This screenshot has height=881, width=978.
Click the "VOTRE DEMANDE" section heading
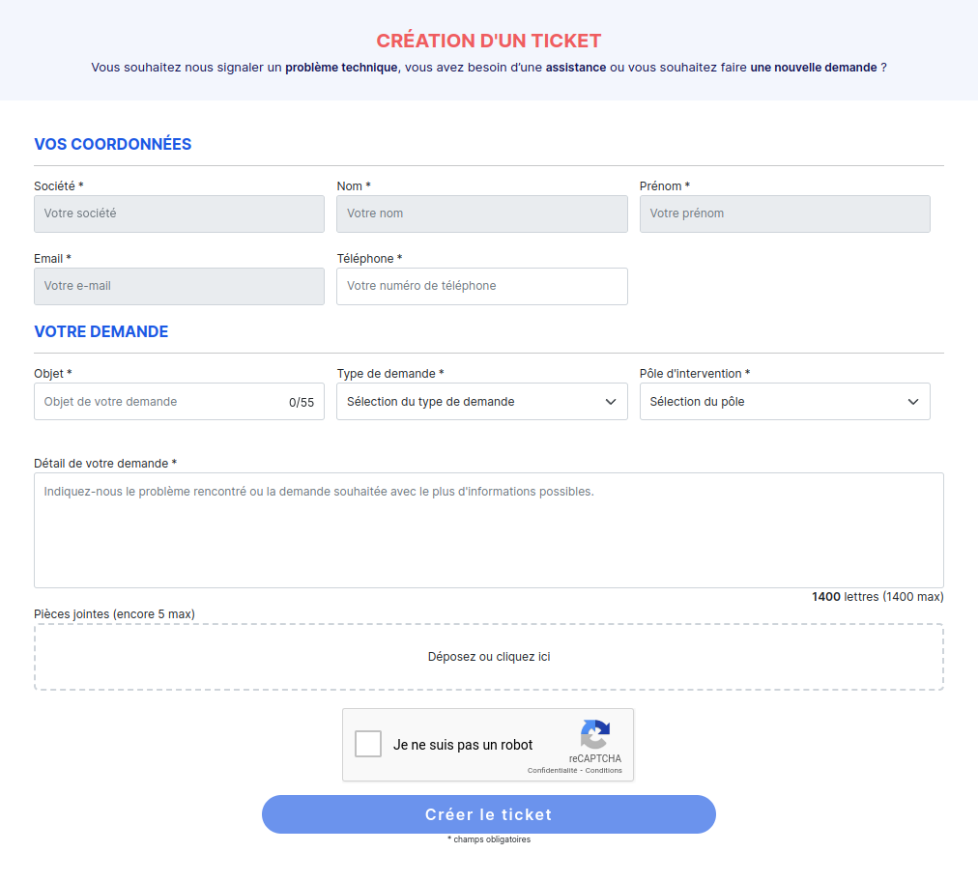pyautogui.click(x=101, y=332)
